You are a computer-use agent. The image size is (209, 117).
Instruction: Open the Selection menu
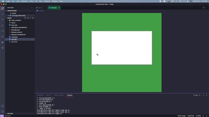(x=24, y=1)
